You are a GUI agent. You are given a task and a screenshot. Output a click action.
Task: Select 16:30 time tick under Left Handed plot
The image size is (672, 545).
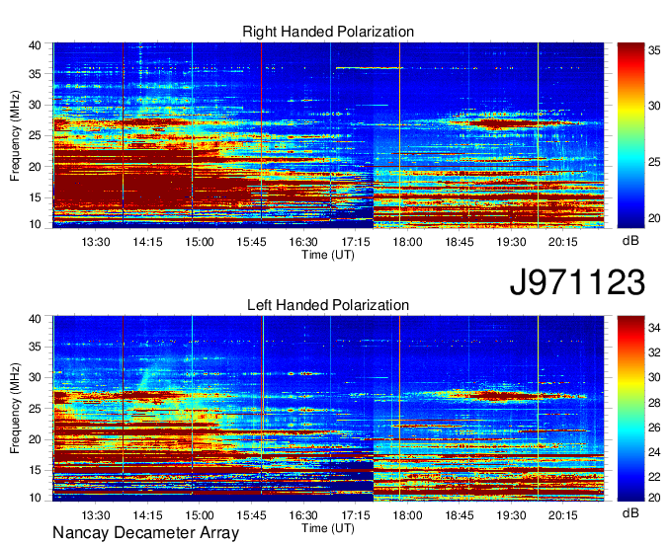pyautogui.click(x=303, y=515)
